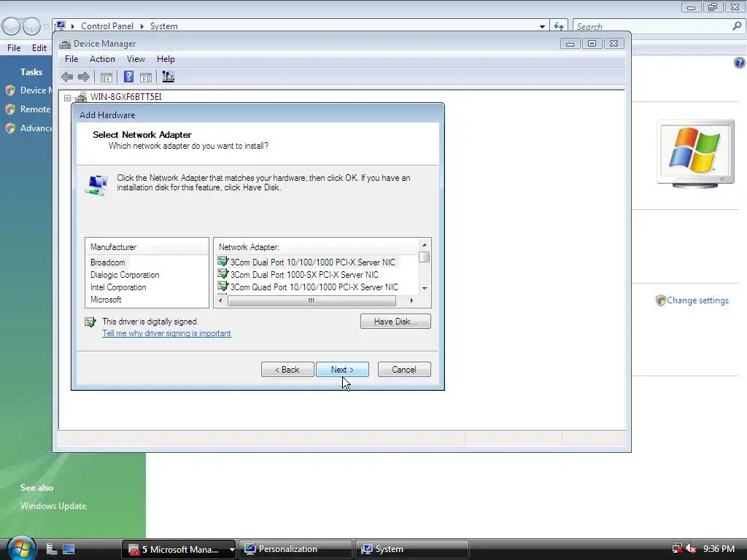Click the muted volume tray icon

point(692,549)
